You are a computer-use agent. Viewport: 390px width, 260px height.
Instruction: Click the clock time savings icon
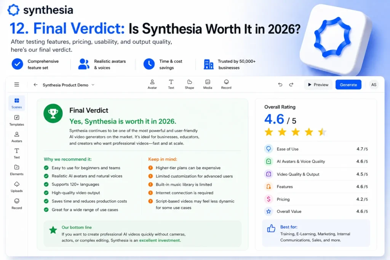click(149, 64)
